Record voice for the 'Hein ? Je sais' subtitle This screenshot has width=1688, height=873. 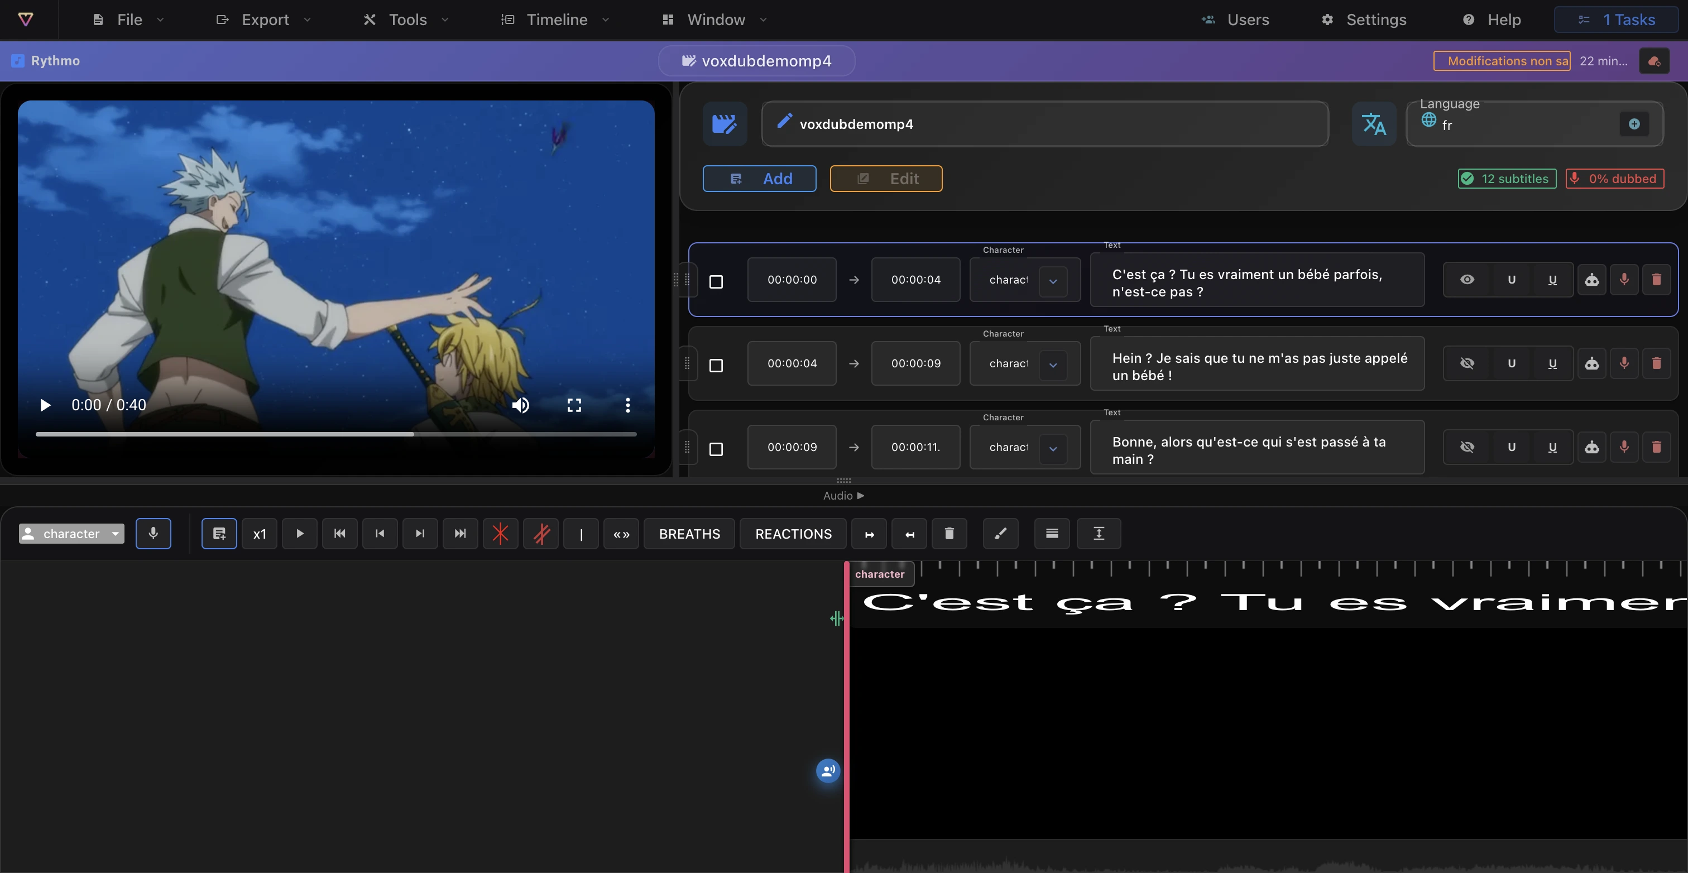[x=1624, y=364]
